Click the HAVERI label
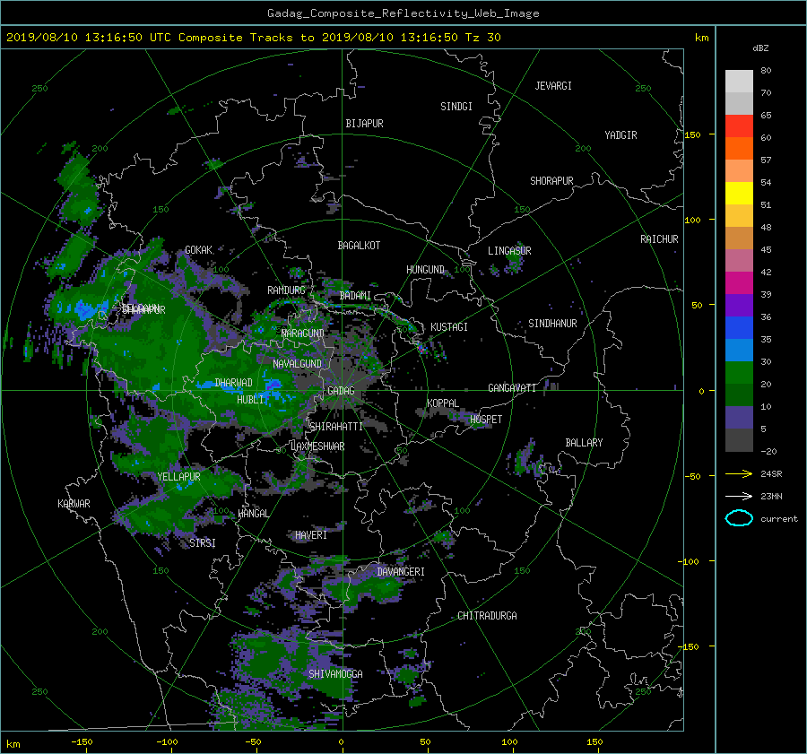This screenshot has width=807, height=754. point(311,535)
